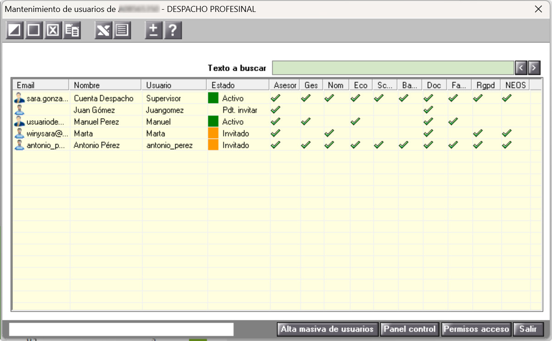552x341 pixels.
Task: Toggle Nom checkmark in Marta's row
Action: pyautogui.click(x=329, y=134)
